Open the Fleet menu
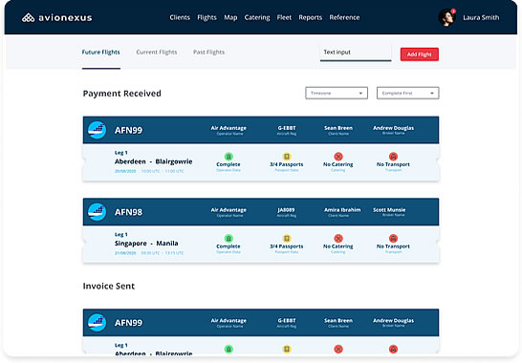522x363 pixels. 284,17
